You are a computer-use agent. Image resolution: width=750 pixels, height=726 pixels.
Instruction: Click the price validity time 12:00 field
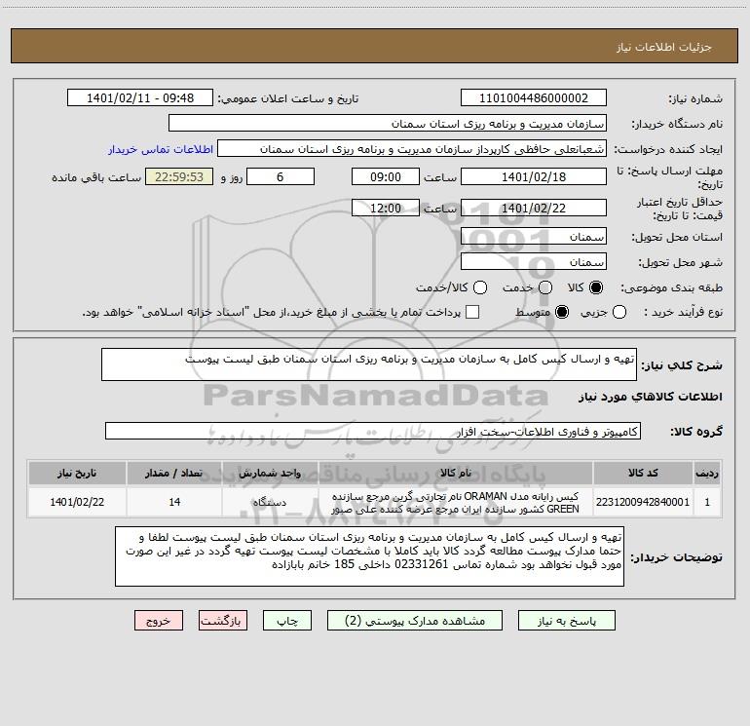[x=386, y=208]
